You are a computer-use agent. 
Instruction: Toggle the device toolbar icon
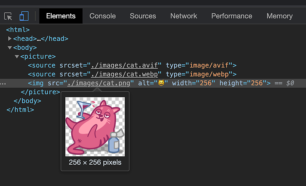24,16
